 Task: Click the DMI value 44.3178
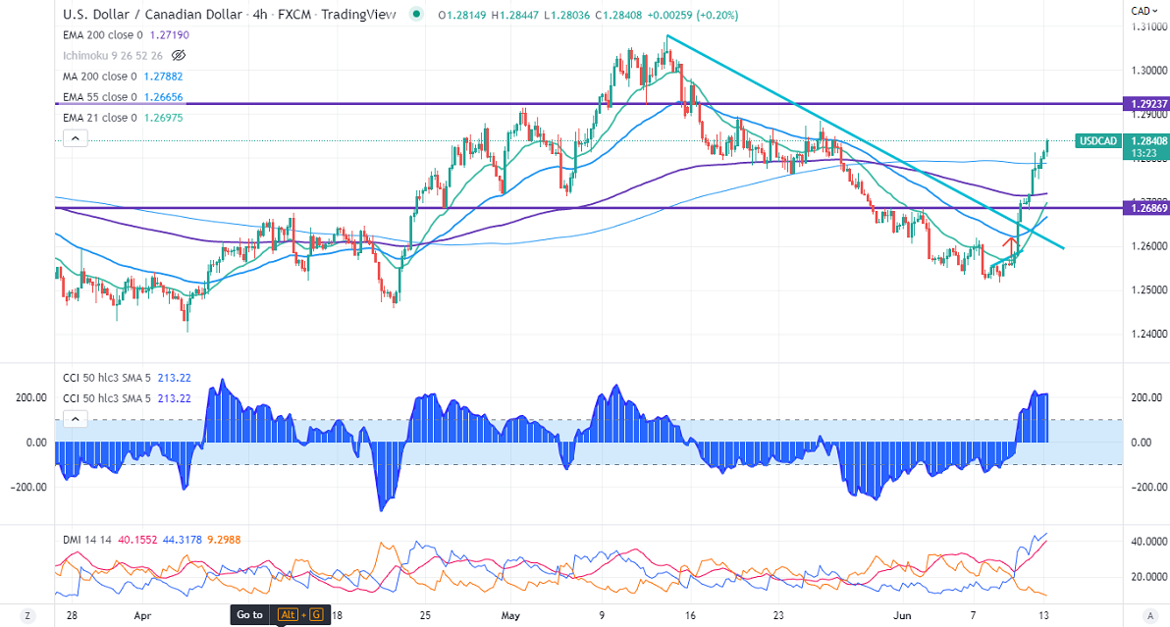point(182,539)
